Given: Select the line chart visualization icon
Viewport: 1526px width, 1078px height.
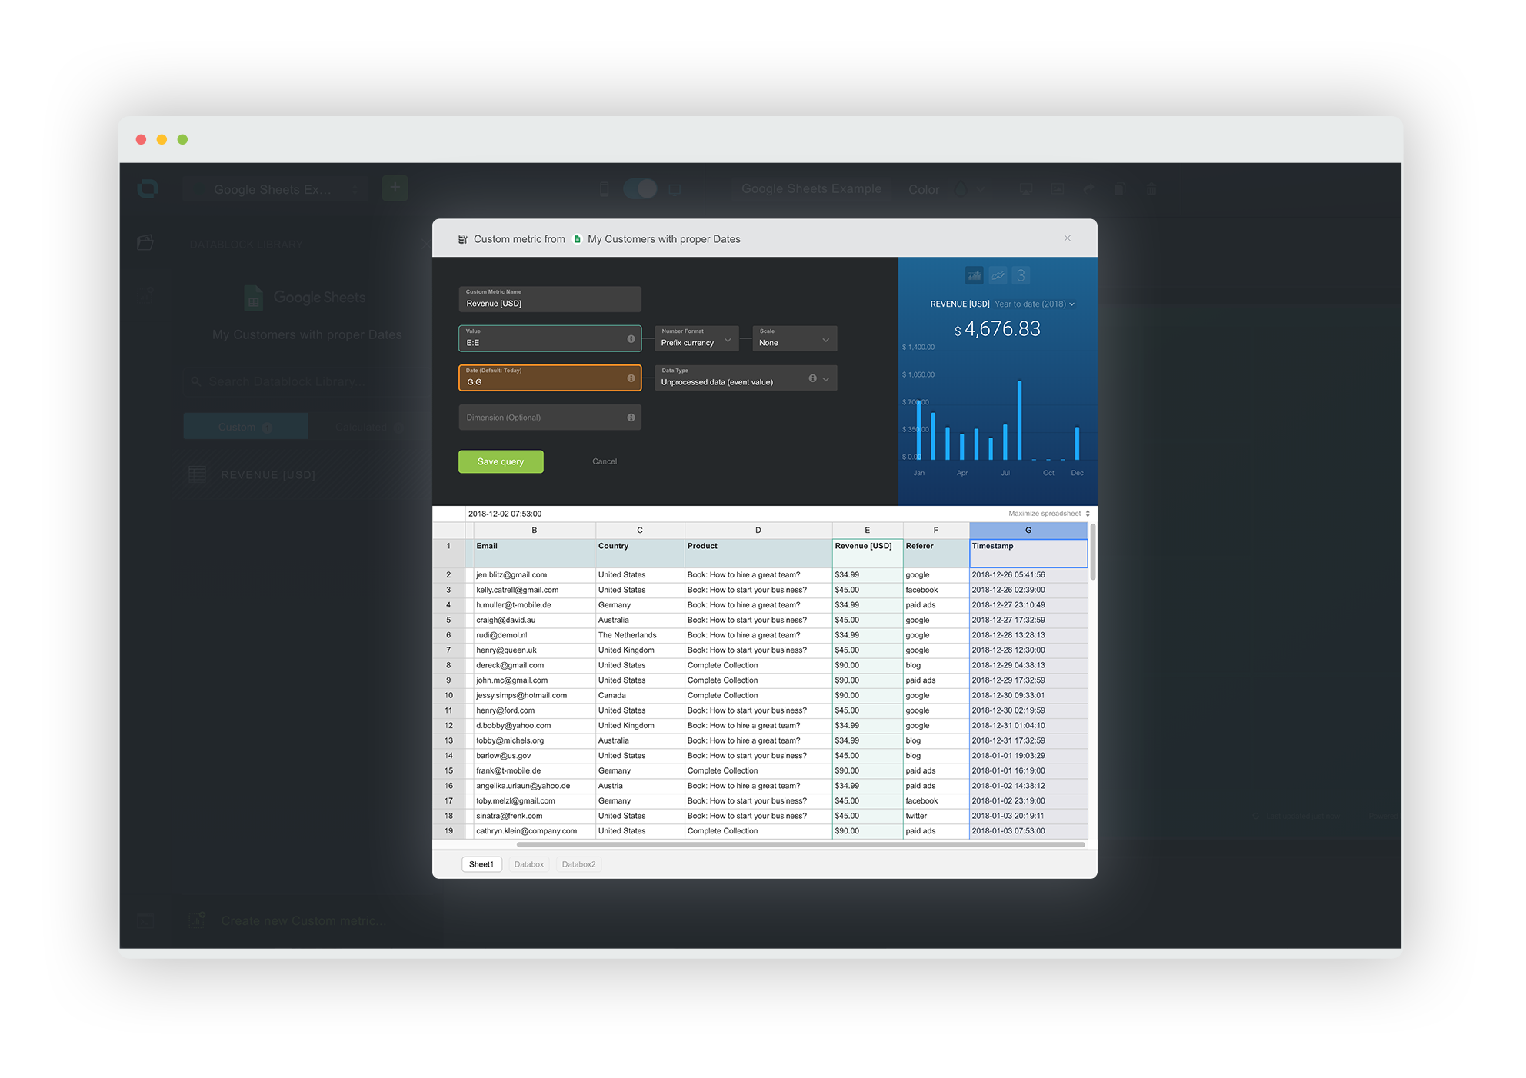Looking at the screenshot, I should (998, 275).
